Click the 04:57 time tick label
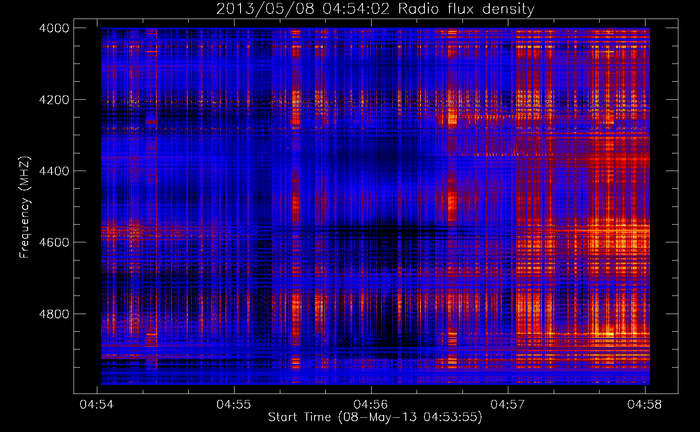 (507, 405)
